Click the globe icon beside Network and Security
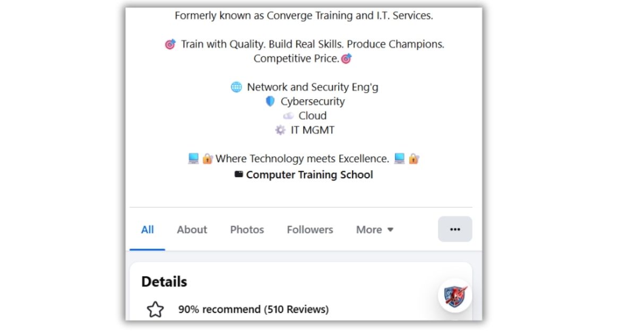This screenshot has height=334, width=637. 236,87
